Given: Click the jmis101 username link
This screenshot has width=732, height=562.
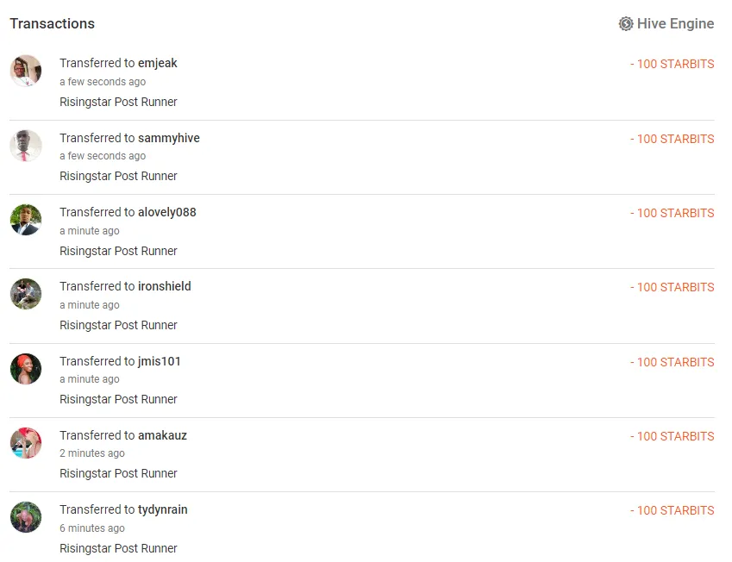Looking at the screenshot, I should (x=160, y=361).
